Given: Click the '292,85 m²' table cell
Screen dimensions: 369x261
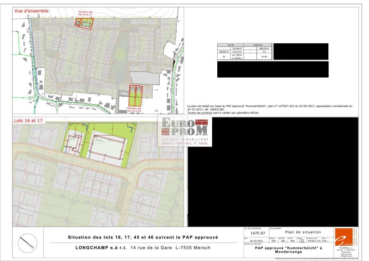Looking at the screenshot, I should point(224,52).
